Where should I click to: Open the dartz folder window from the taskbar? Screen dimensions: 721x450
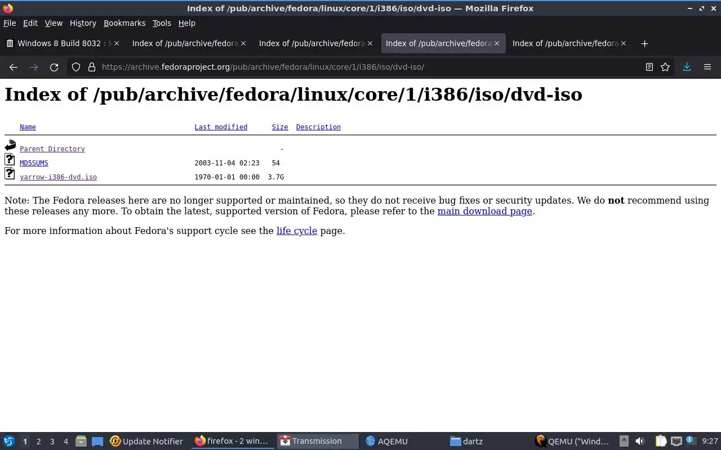click(x=488, y=441)
